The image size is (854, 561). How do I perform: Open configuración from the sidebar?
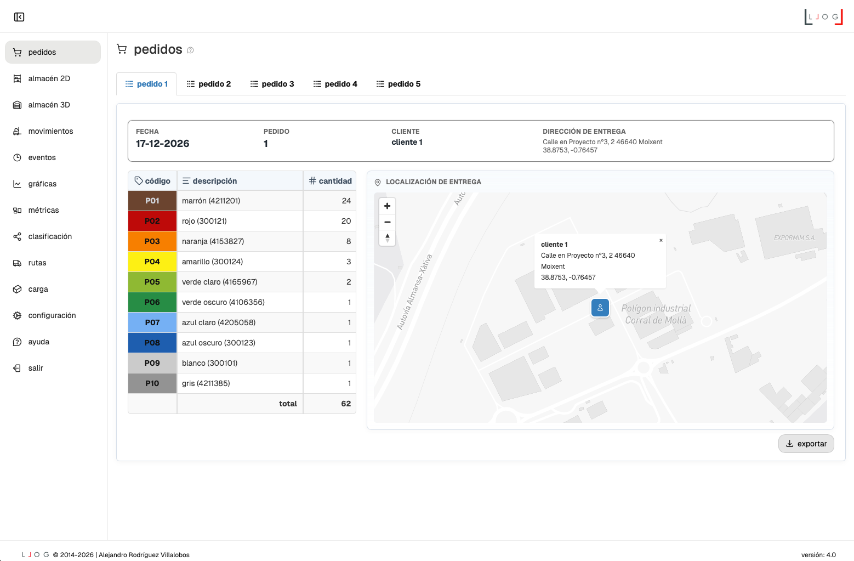pos(52,315)
